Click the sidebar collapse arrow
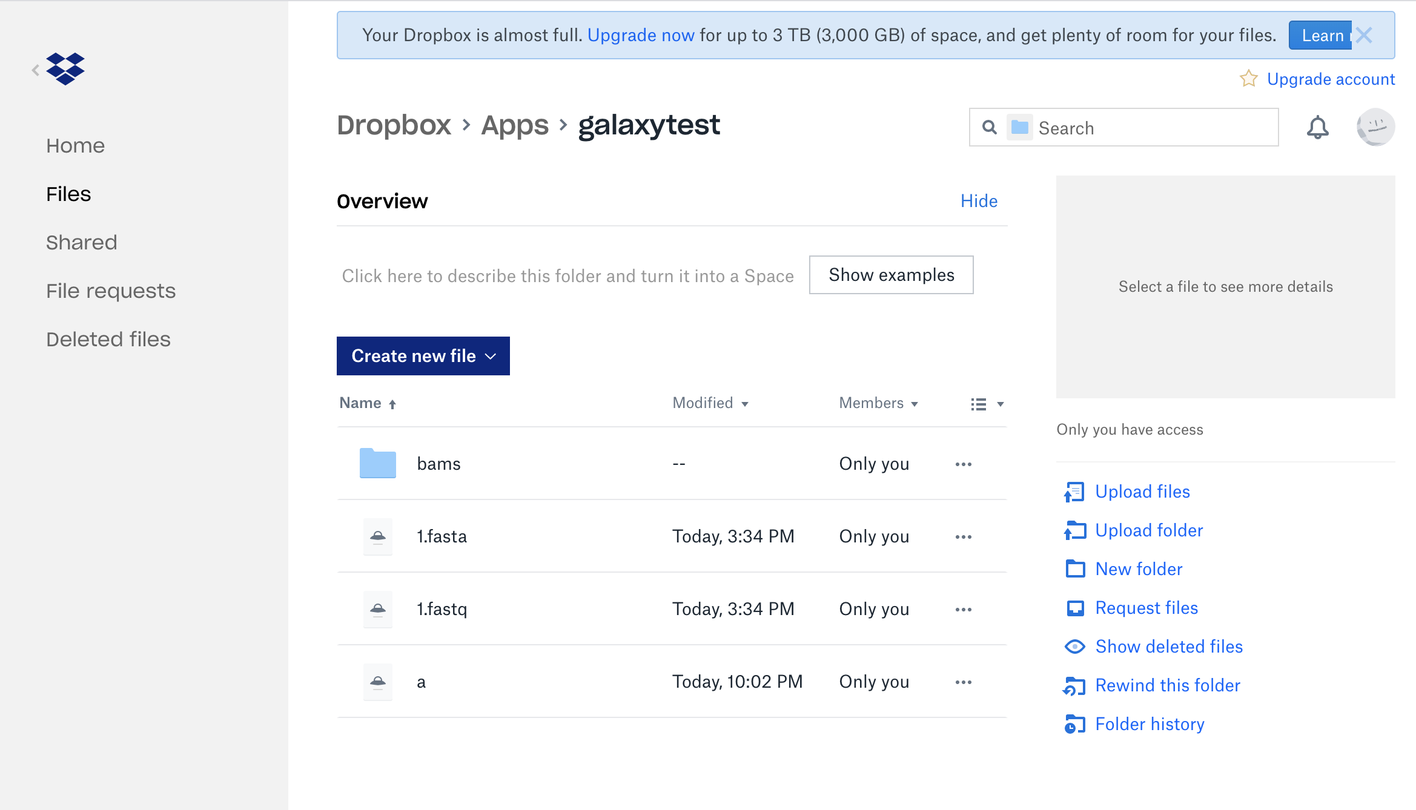This screenshot has height=810, width=1416. tap(35, 69)
